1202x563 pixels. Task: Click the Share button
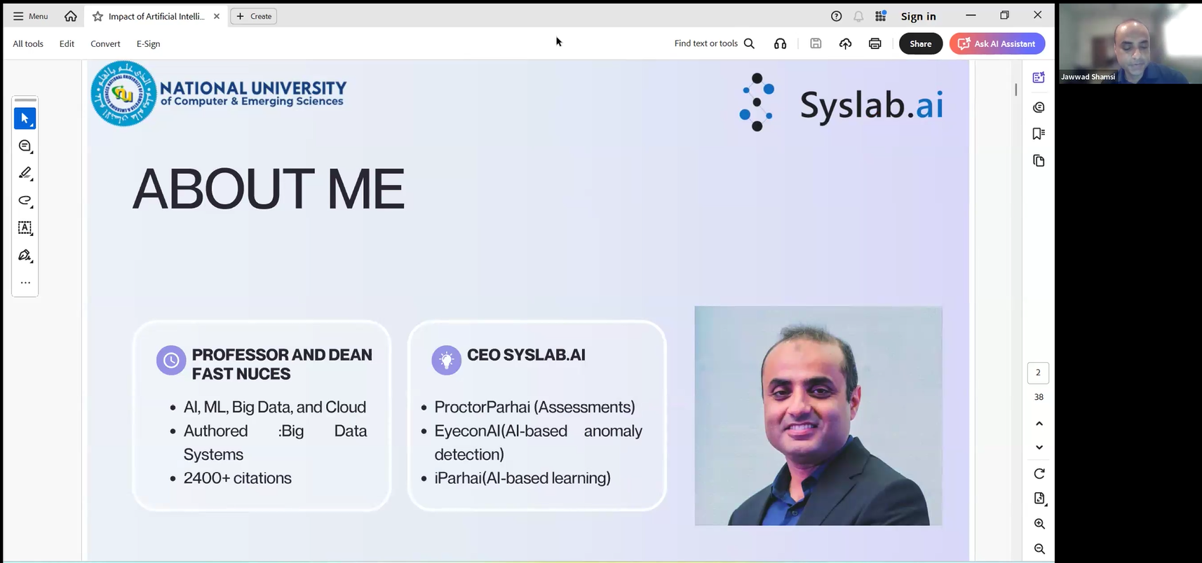(920, 43)
